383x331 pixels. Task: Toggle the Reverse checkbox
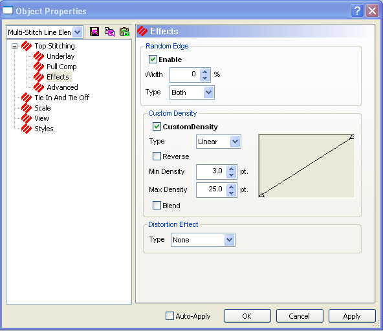tap(157, 156)
